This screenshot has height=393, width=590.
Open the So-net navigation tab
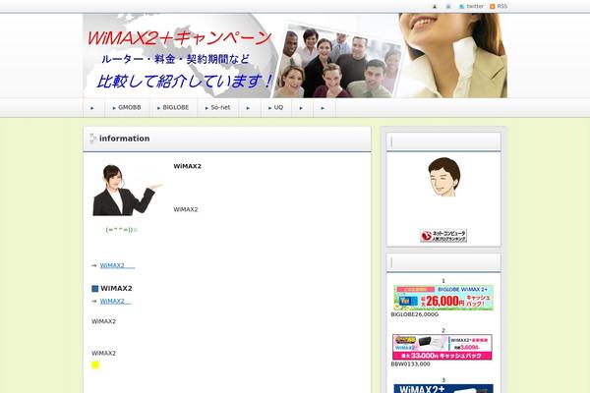[218, 107]
